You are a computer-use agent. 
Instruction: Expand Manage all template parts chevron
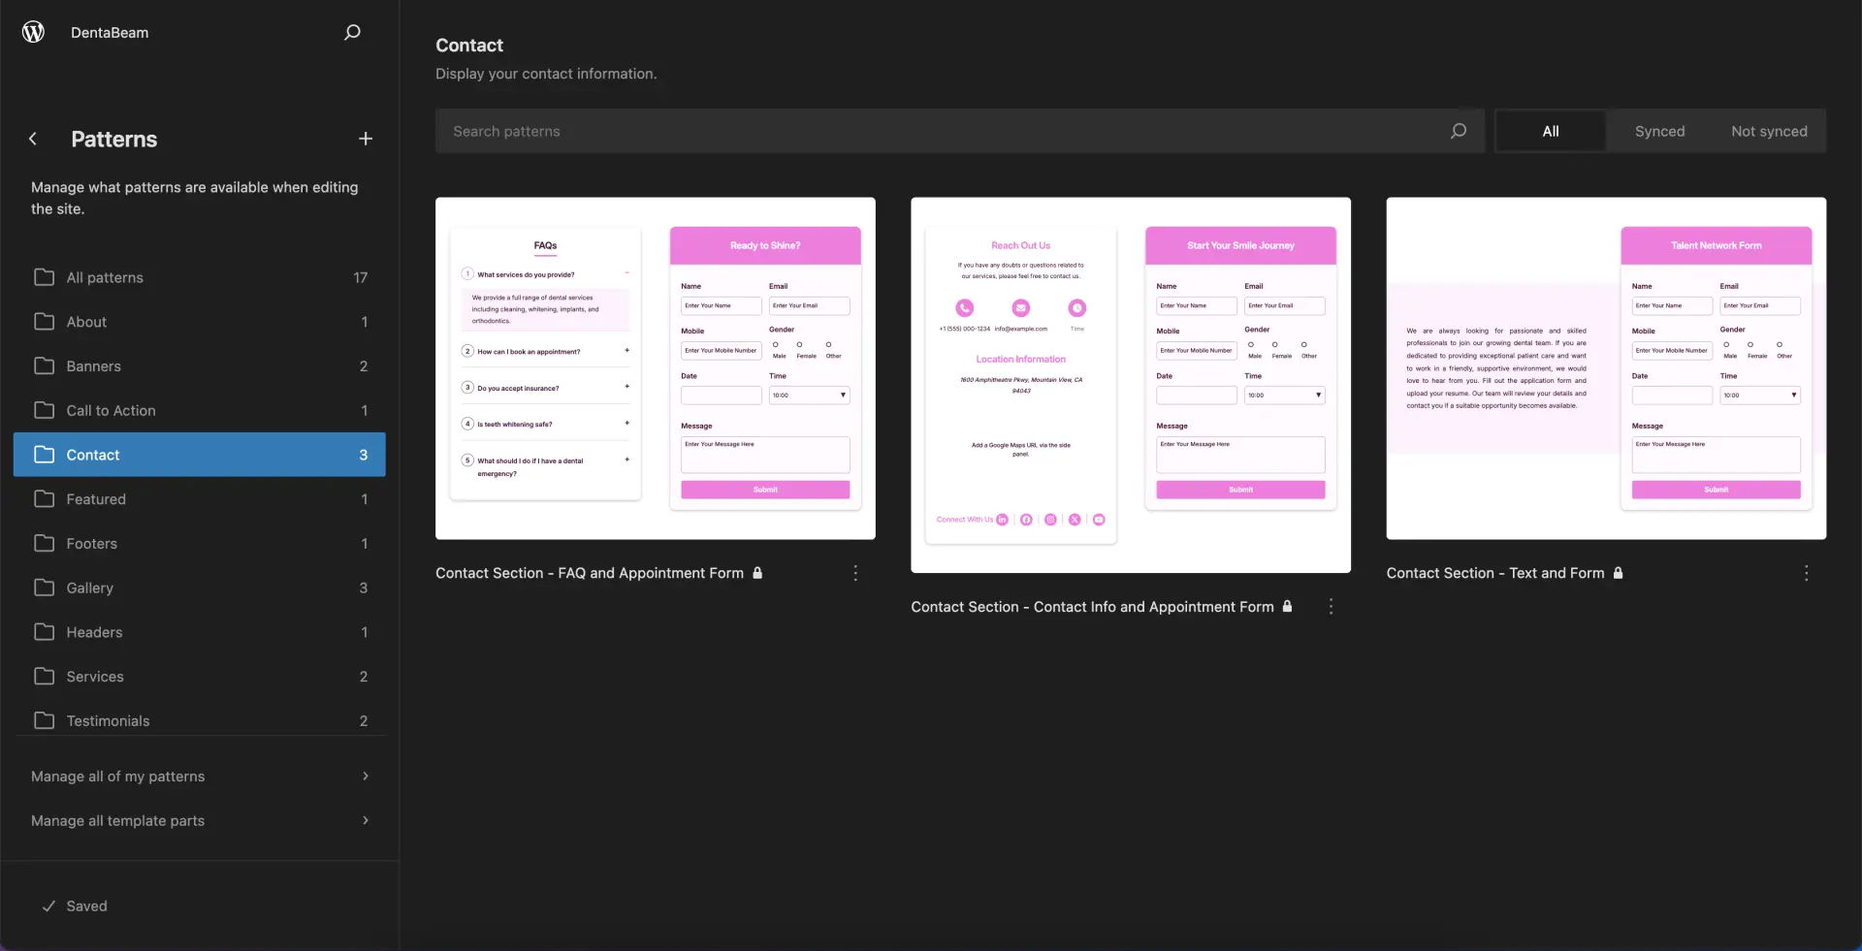(x=366, y=820)
